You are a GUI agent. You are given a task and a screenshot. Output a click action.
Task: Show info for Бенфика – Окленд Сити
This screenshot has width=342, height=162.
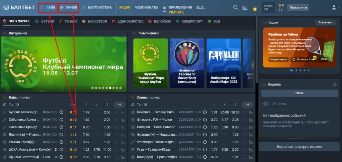coord(205,112)
